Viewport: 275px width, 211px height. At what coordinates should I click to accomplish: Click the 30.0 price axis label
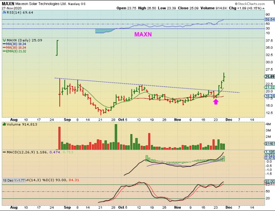tap(269, 62)
